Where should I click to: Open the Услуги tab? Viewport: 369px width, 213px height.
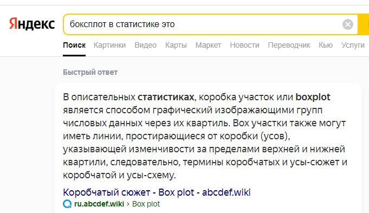pos(353,45)
